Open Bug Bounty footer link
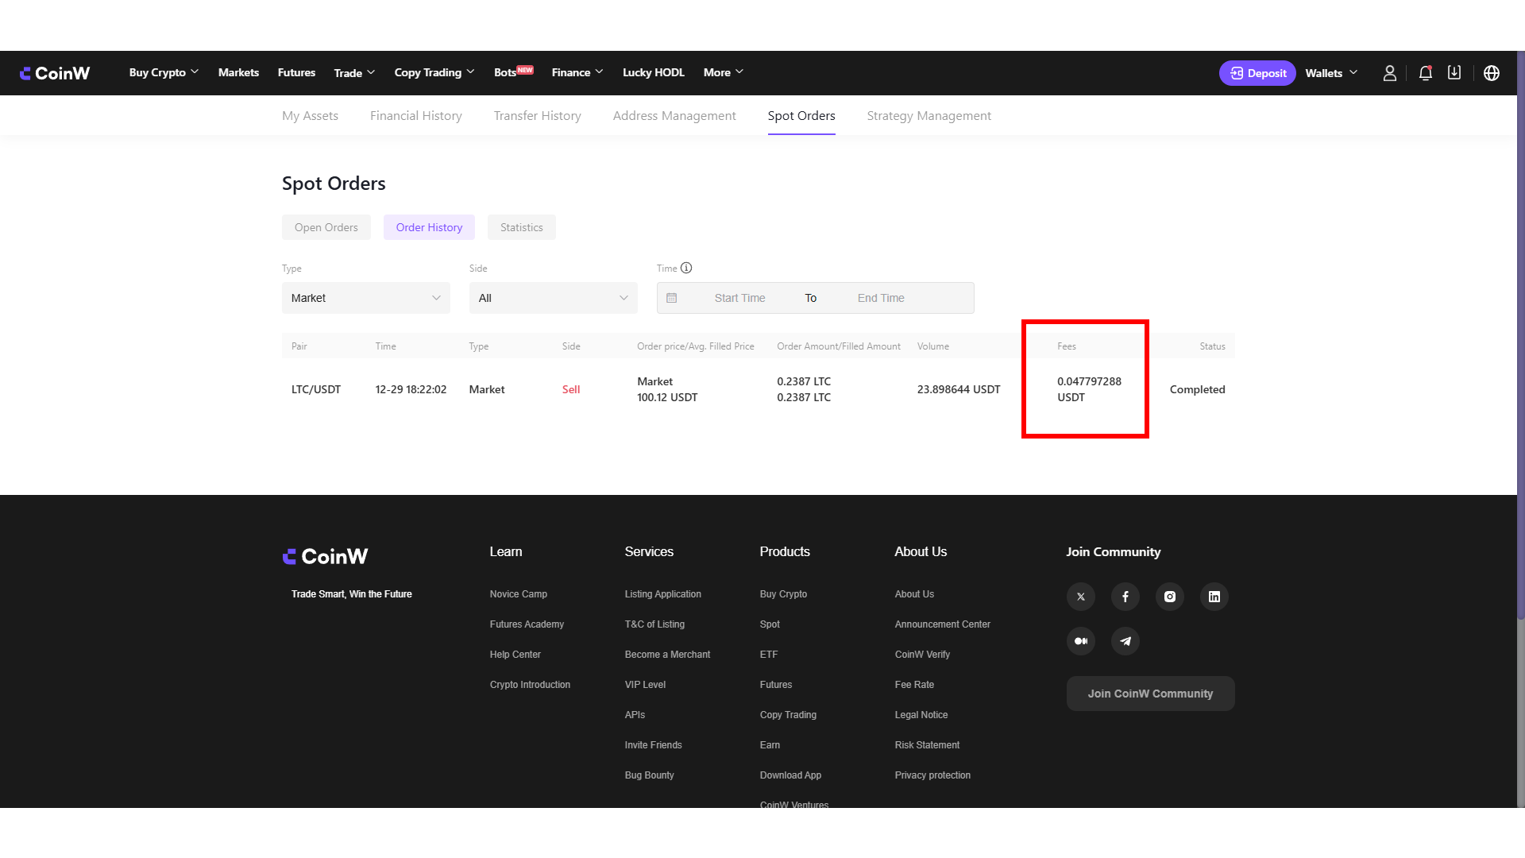 650,775
